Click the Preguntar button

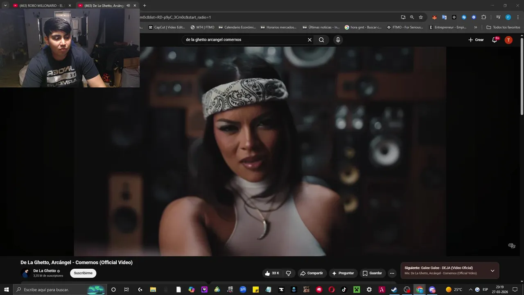pyautogui.click(x=343, y=273)
